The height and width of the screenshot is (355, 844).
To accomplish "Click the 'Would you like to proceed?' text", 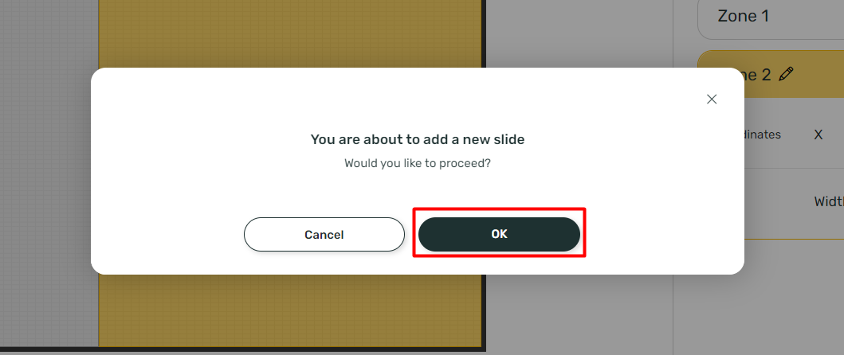I will (x=418, y=163).
